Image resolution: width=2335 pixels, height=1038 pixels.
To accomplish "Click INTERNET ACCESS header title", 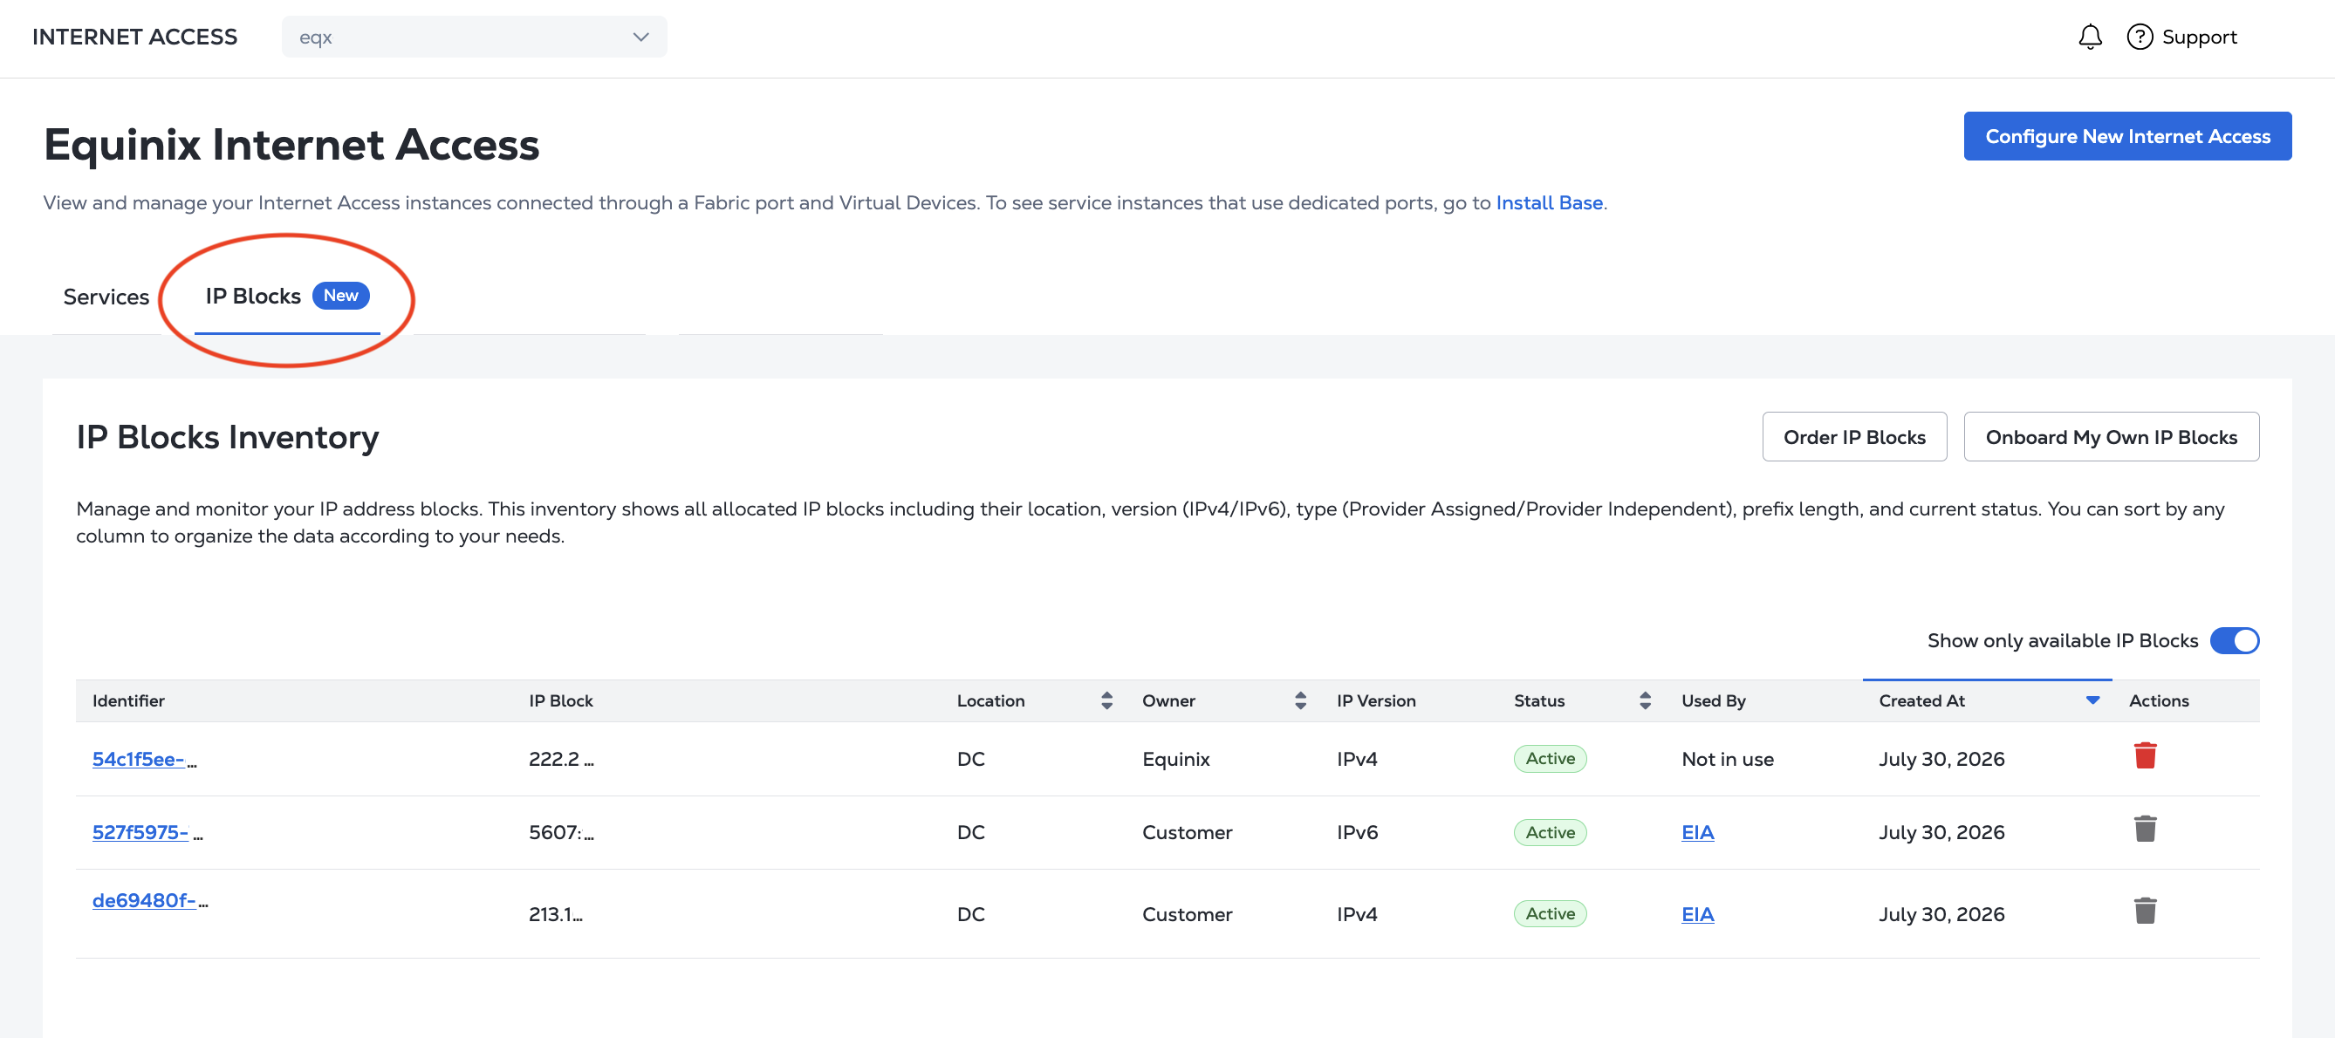I will pyautogui.click(x=134, y=38).
